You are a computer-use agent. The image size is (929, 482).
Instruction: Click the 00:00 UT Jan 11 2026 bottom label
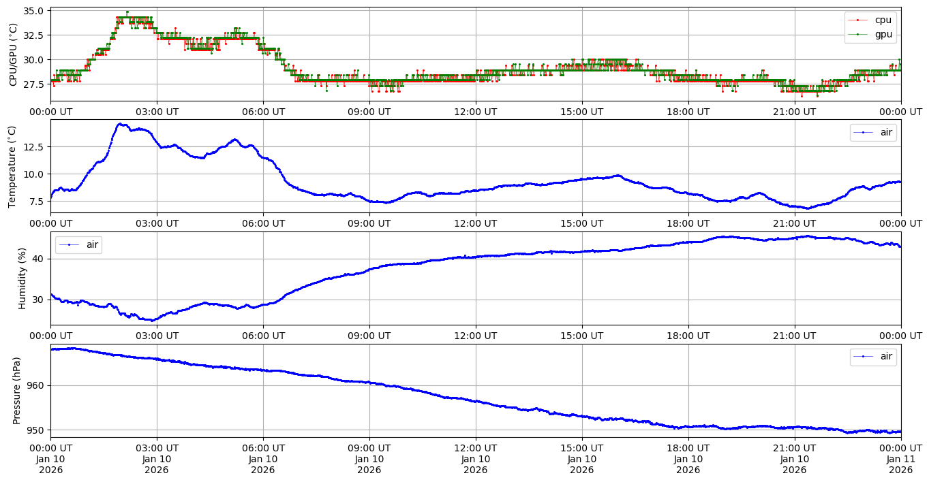[x=900, y=458]
